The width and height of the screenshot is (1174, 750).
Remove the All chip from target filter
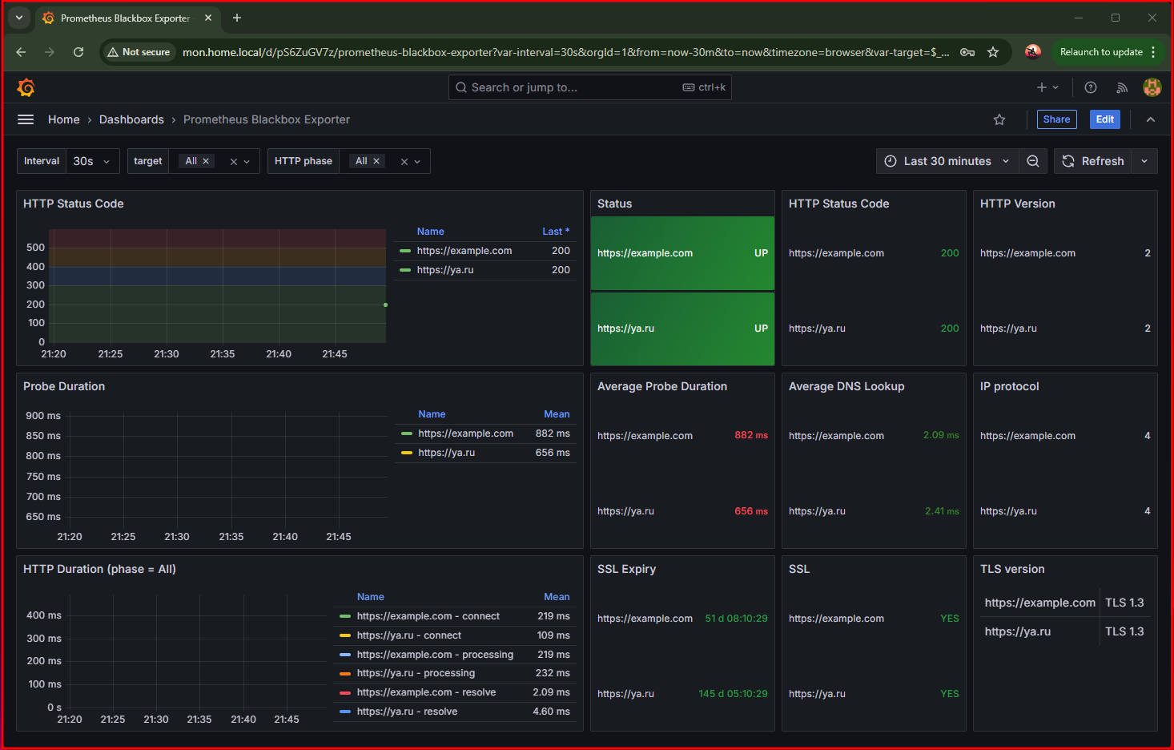pyautogui.click(x=206, y=161)
